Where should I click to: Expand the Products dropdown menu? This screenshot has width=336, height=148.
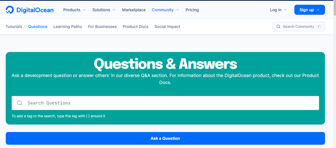point(74,10)
